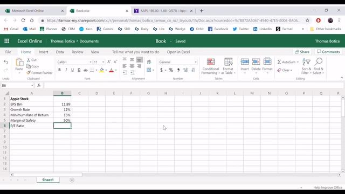Apply the currency dollar format
Image resolution: width=345 pixels, height=194 pixels.
[161, 70]
